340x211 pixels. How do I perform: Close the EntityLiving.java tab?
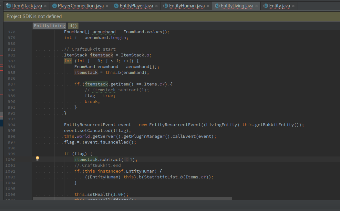click(x=256, y=6)
